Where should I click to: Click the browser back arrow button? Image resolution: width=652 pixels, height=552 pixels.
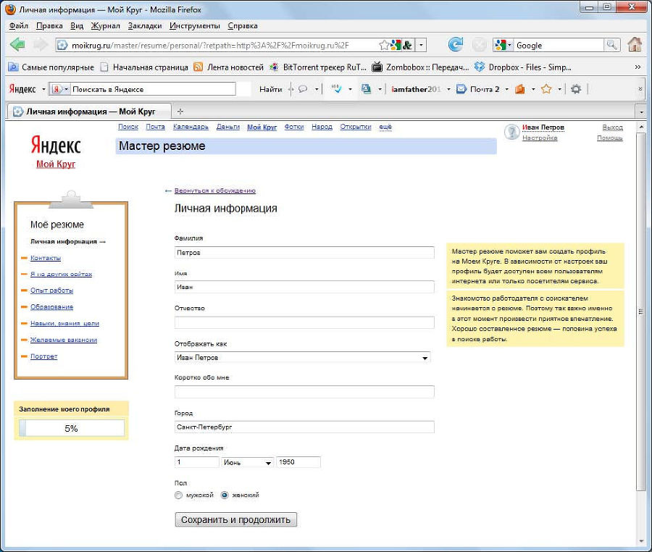18,45
